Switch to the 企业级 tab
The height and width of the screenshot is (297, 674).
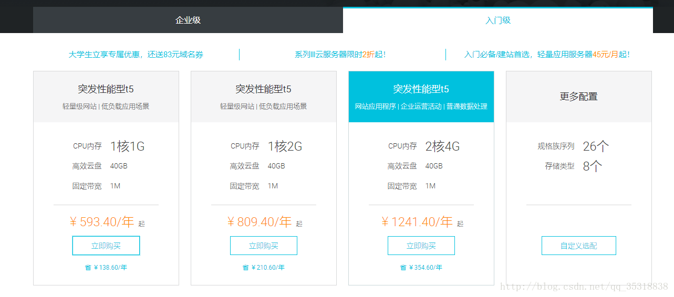click(x=188, y=20)
